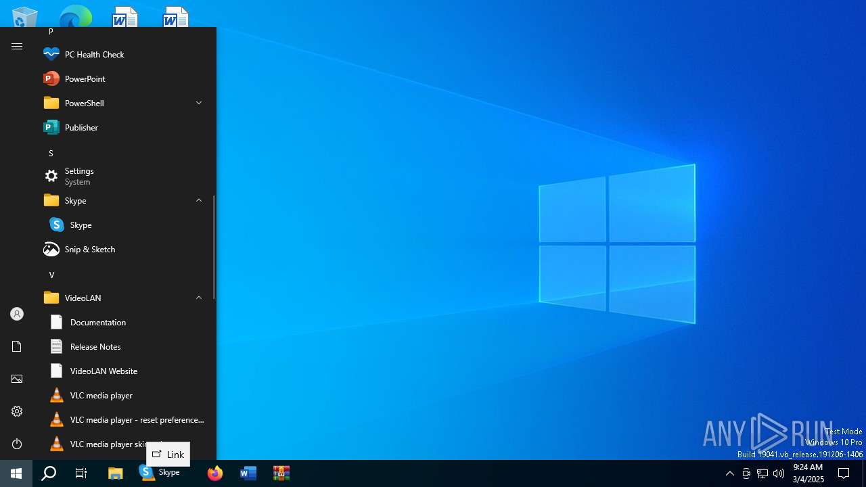
Task: Expand PowerShell folder chevron
Action: pos(199,103)
